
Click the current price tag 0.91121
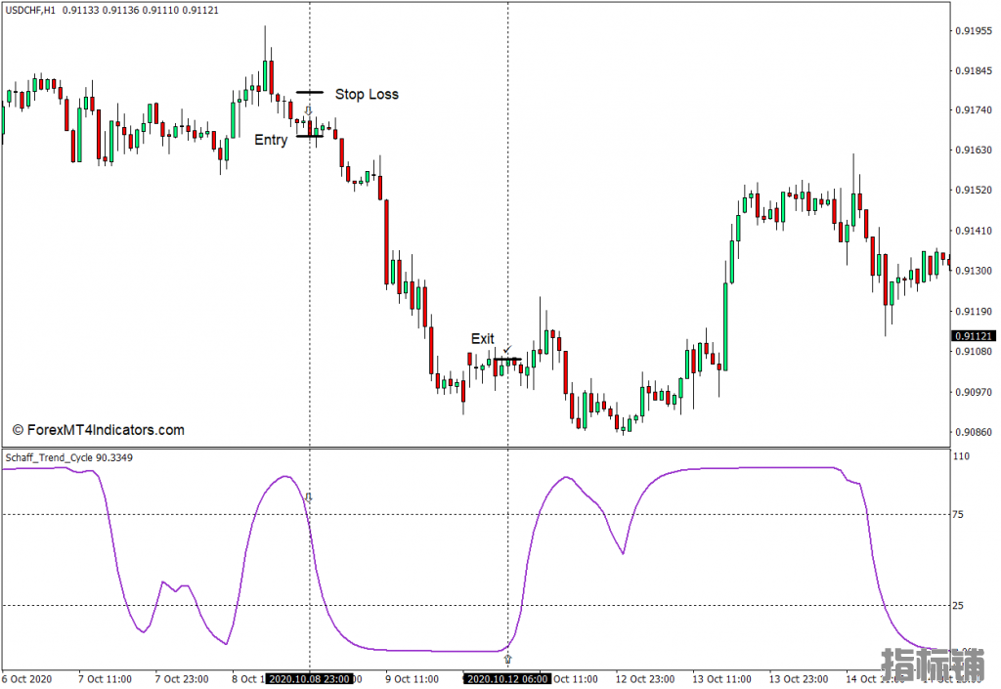973,336
